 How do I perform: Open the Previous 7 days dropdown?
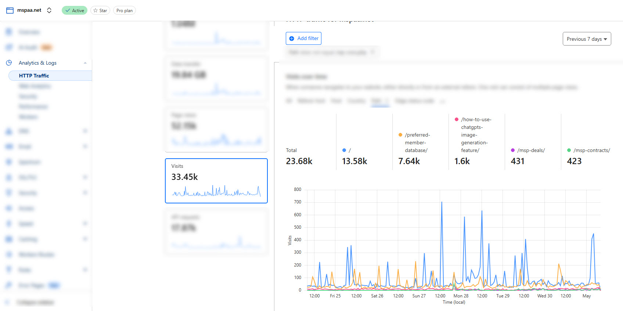pyautogui.click(x=587, y=39)
